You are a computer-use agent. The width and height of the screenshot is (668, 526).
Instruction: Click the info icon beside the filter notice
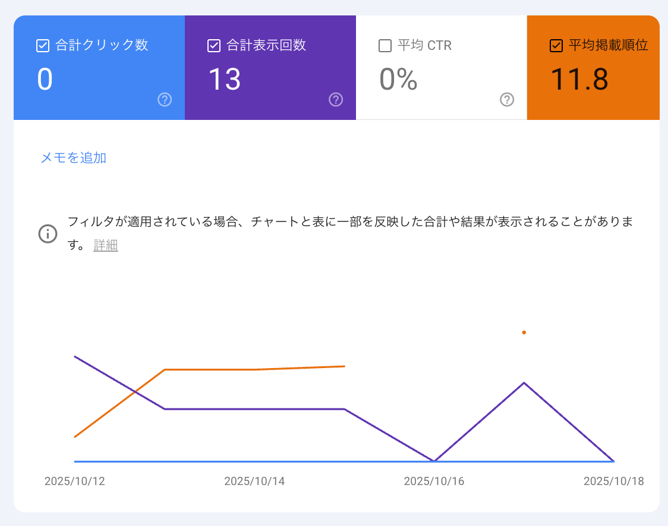[x=48, y=234]
